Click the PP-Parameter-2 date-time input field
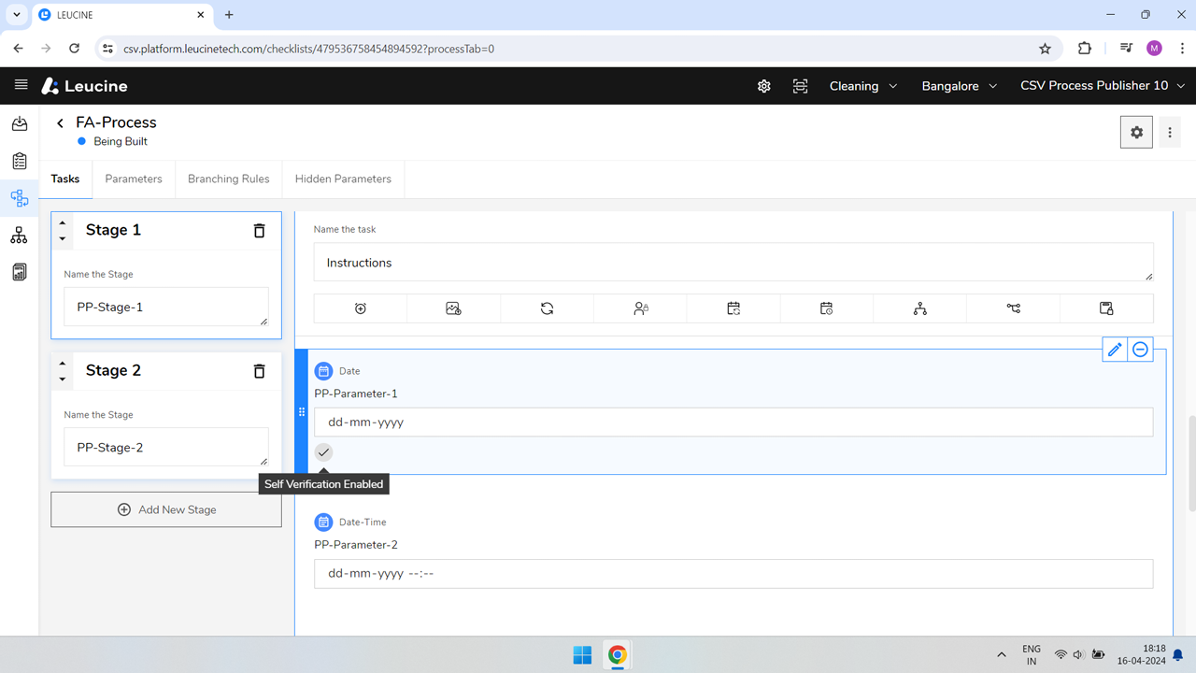The width and height of the screenshot is (1196, 673). coord(733,574)
